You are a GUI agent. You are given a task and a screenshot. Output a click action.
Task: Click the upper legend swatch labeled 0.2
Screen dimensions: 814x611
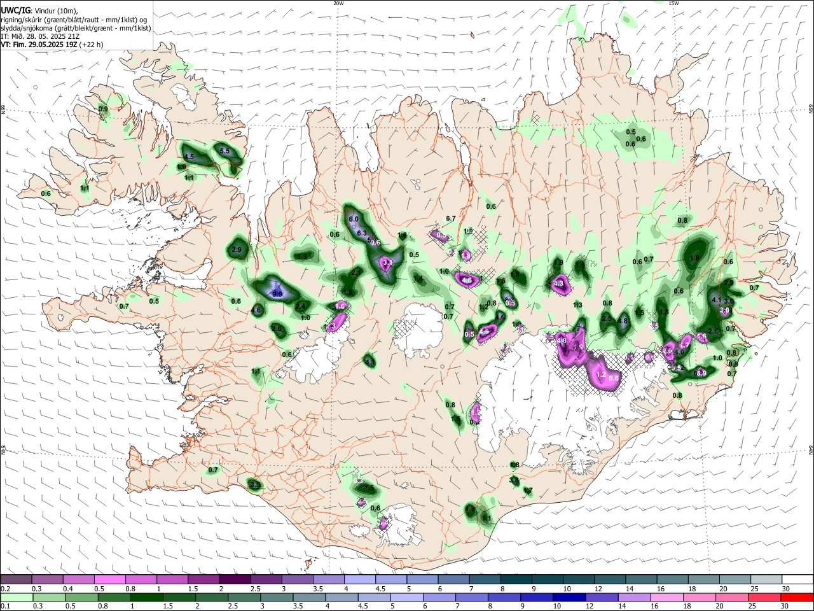coord(16,579)
